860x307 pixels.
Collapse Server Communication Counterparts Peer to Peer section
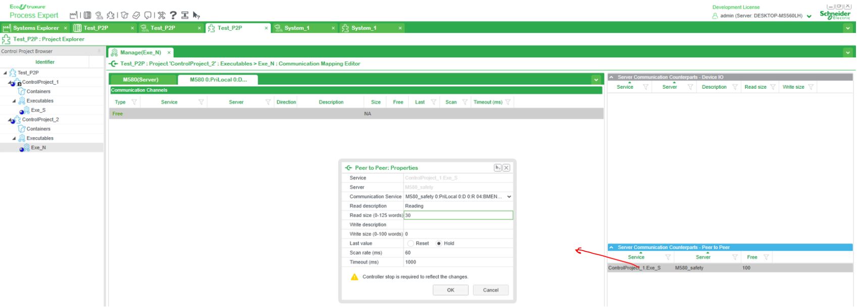pyautogui.click(x=612, y=248)
